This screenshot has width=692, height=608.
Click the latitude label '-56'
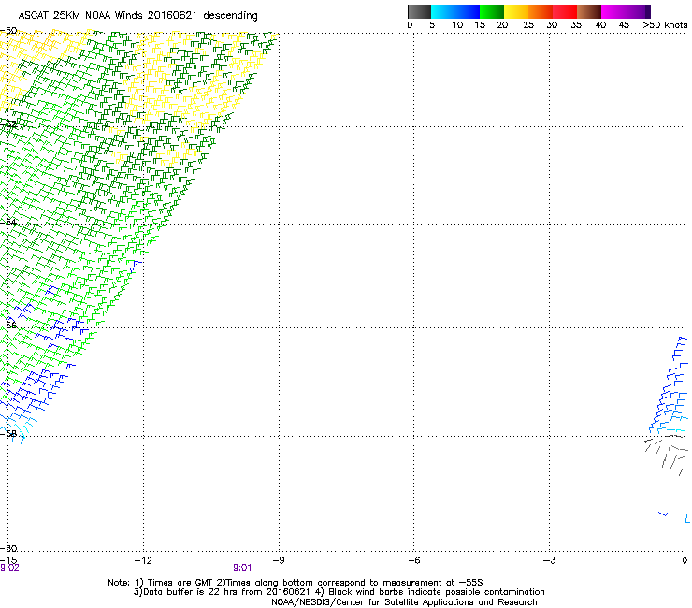tap(8, 325)
